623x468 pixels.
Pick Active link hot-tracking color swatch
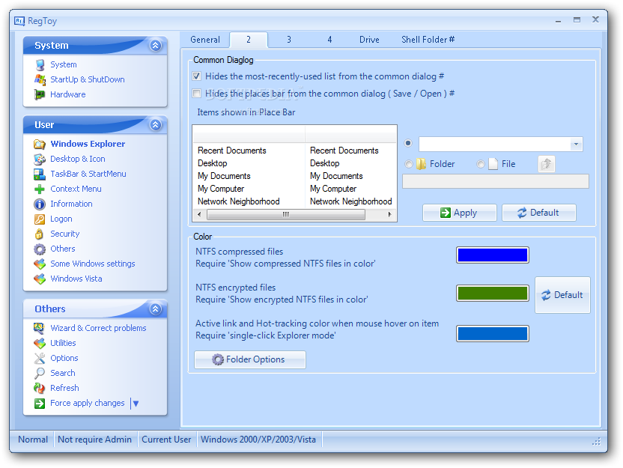[493, 334]
